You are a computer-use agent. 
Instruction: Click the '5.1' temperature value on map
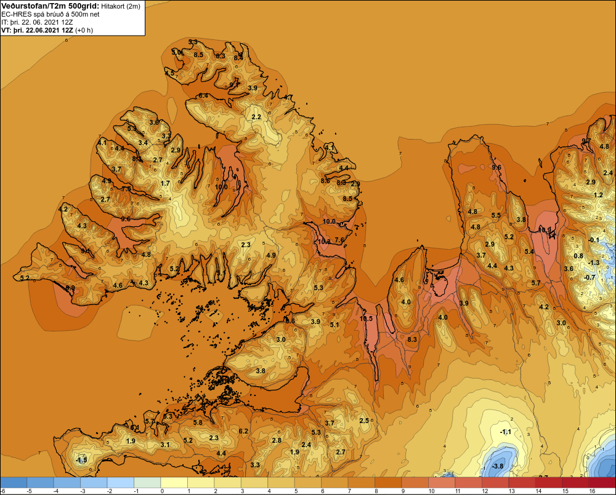(334, 325)
